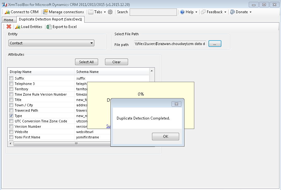Check the Yomi First Name checkbox
This screenshot has width=281, height=190.
11,137
